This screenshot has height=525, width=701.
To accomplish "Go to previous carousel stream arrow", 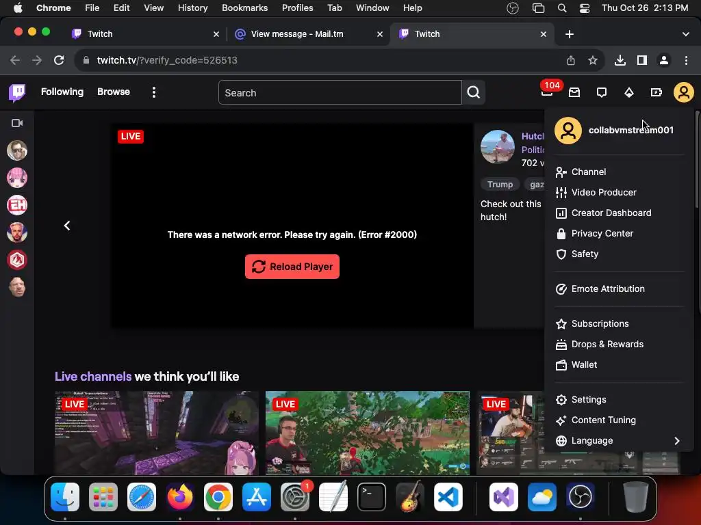I will 67,226.
